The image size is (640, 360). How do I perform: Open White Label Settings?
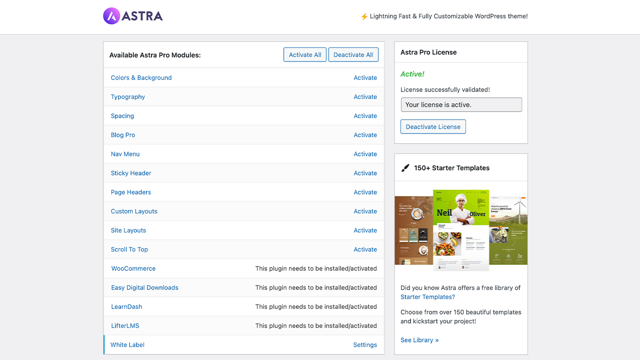coord(365,345)
